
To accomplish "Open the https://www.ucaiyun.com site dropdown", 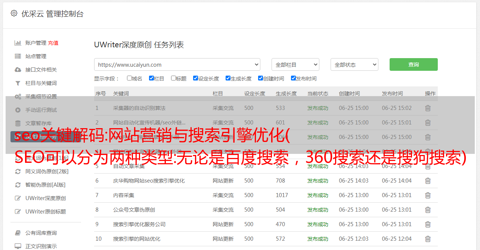I will click(x=177, y=64).
